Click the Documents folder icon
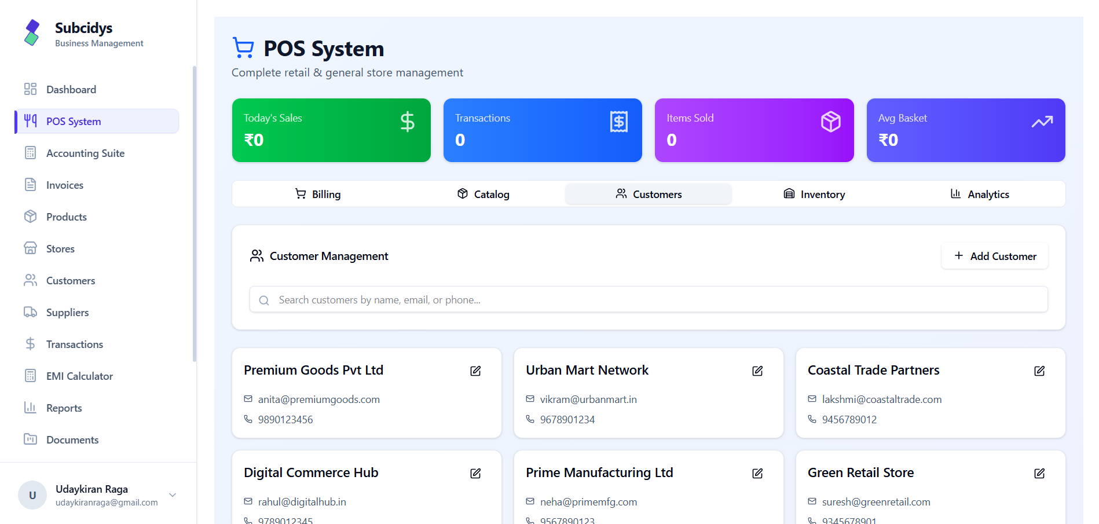 tap(31, 439)
